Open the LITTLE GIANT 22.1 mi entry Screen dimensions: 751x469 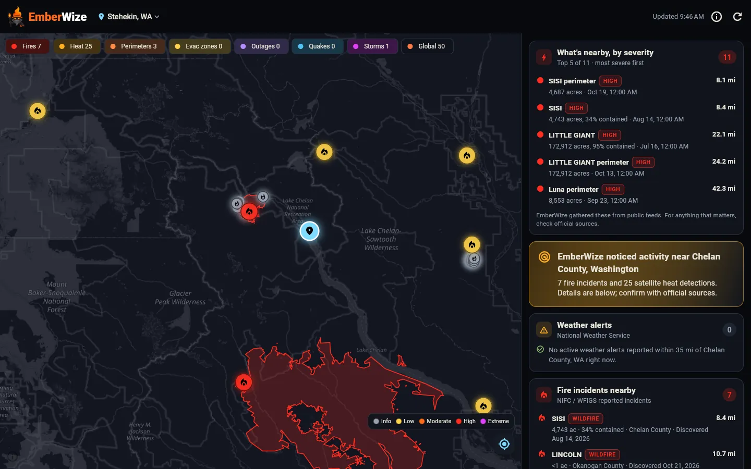[636, 140]
